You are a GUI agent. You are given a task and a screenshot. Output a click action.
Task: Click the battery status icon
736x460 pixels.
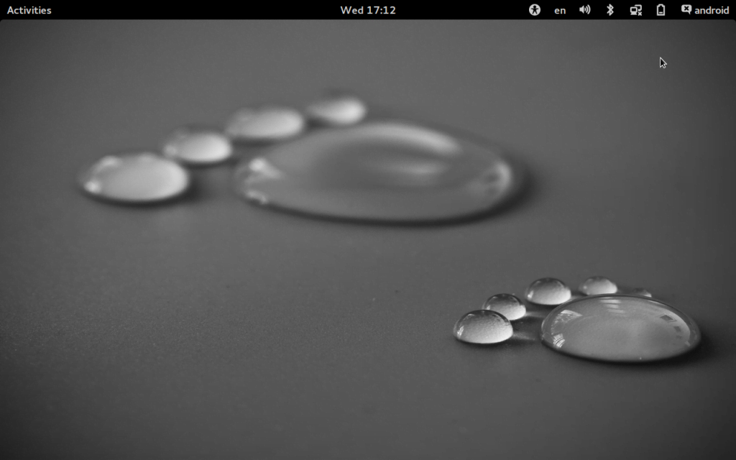click(661, 10)
